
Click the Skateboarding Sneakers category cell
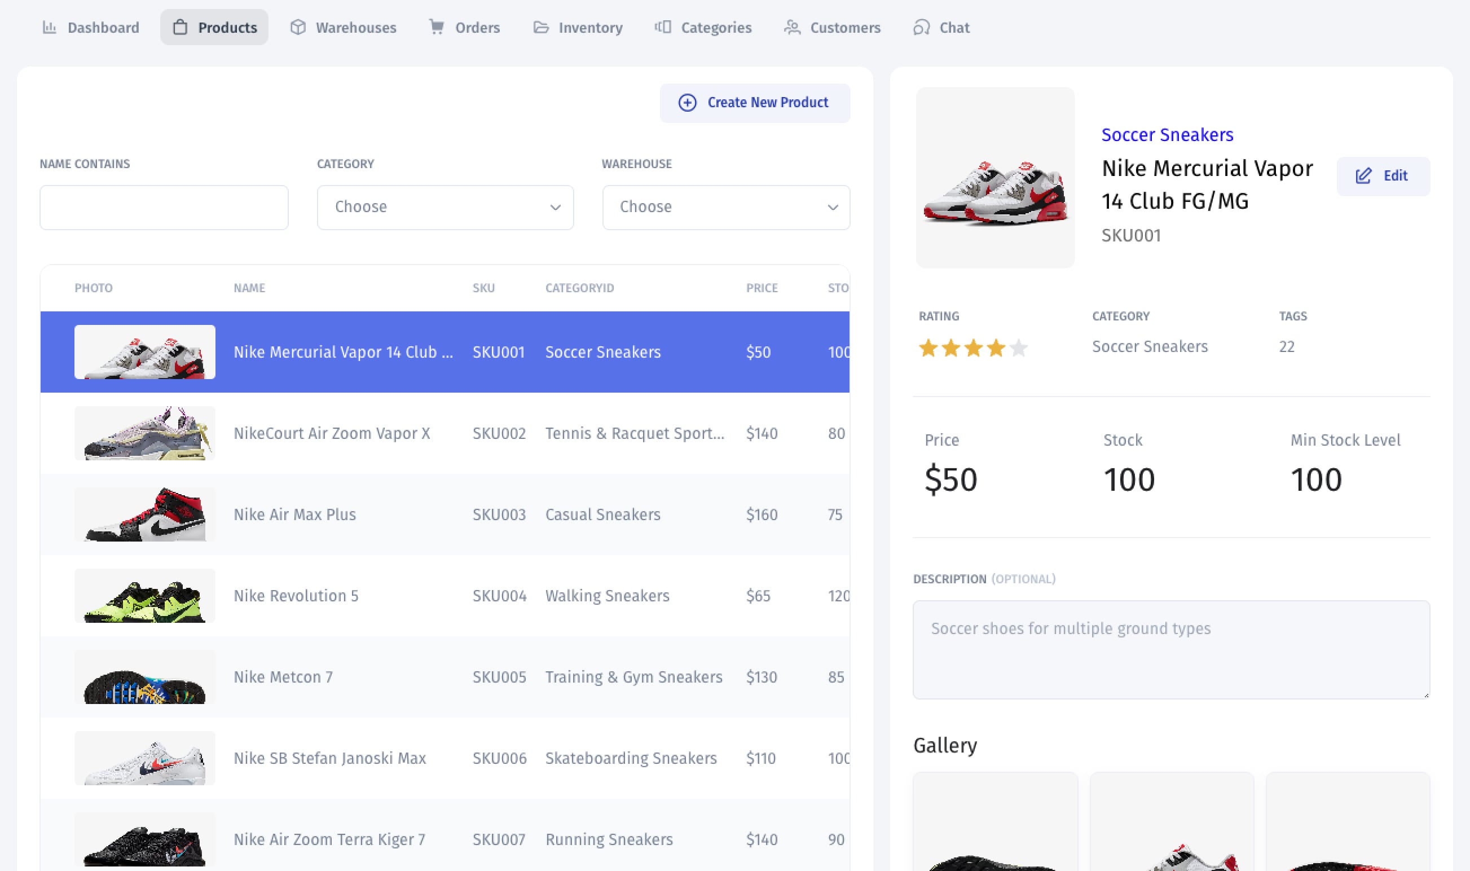631,758
